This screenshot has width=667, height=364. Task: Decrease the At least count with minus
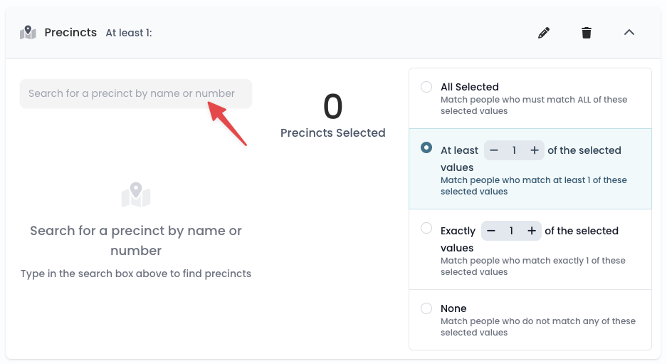coord(493,150)
